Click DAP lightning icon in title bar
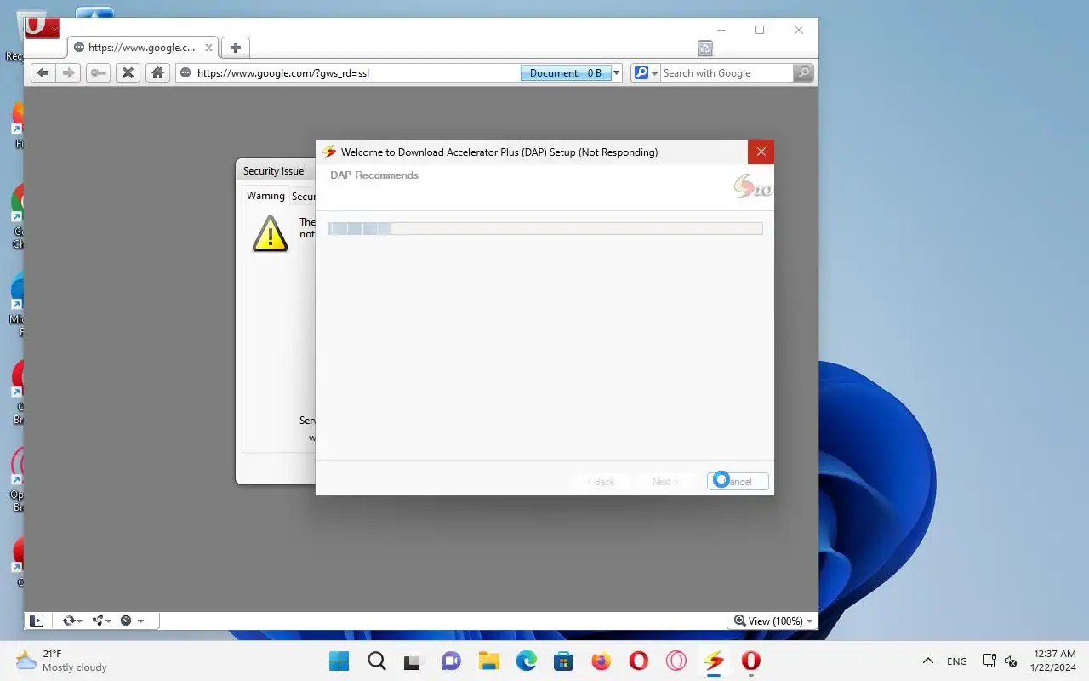 pos(329,152)
